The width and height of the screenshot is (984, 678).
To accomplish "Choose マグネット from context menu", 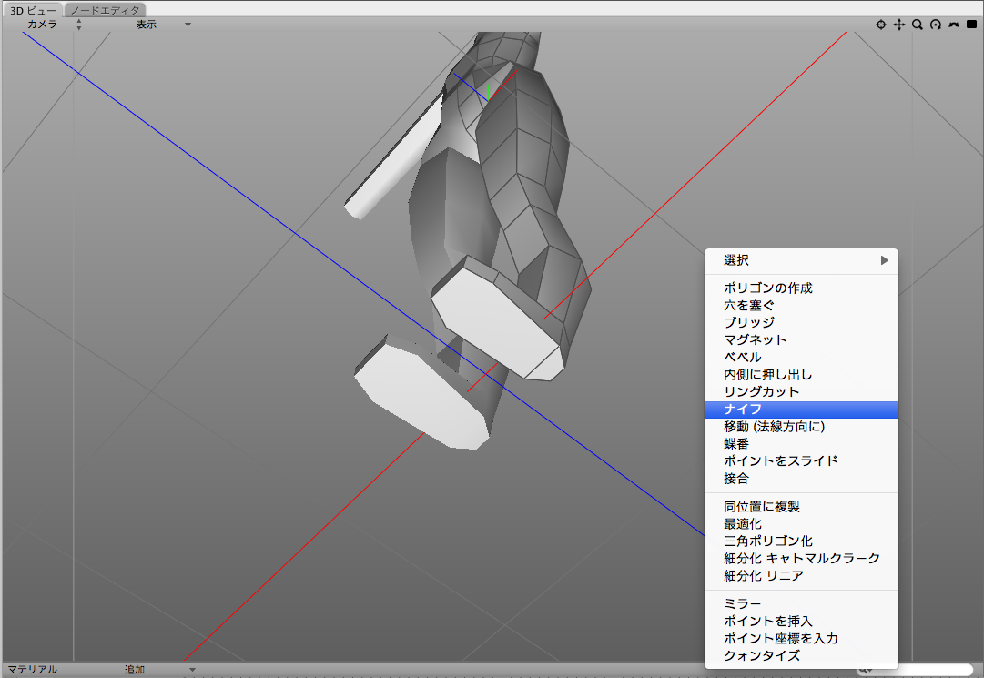I will [801, 340].
